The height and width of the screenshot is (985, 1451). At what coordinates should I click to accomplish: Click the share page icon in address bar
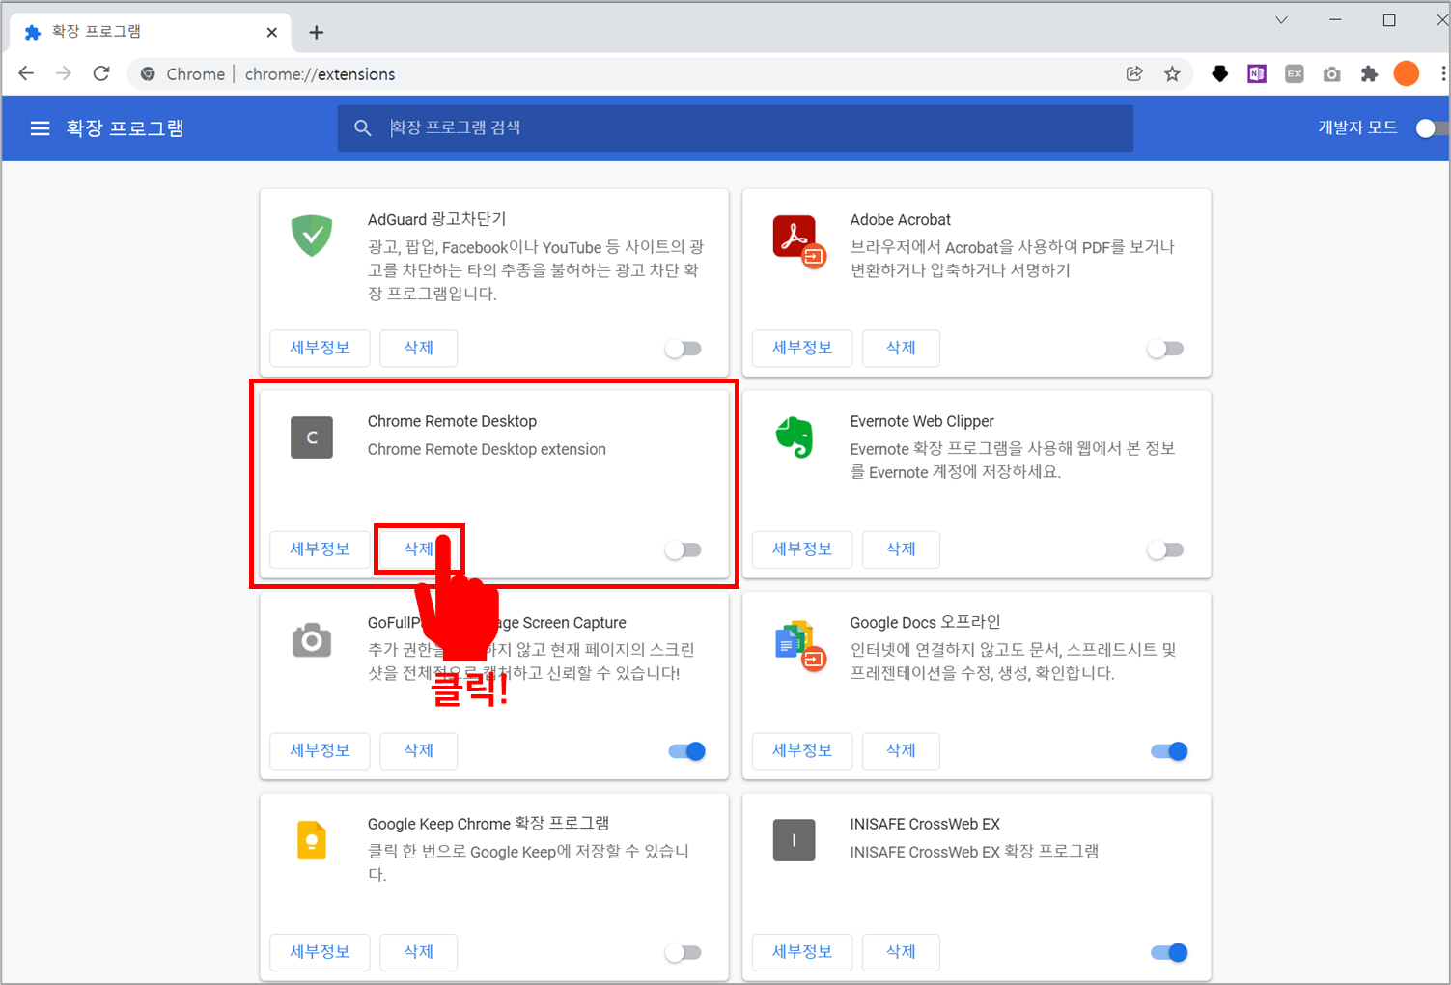(1134, 73)
